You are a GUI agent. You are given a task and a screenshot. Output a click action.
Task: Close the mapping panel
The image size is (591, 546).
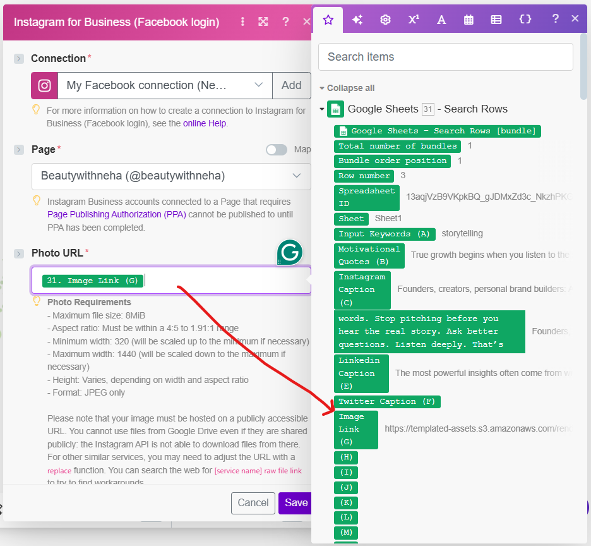(575, 18)
